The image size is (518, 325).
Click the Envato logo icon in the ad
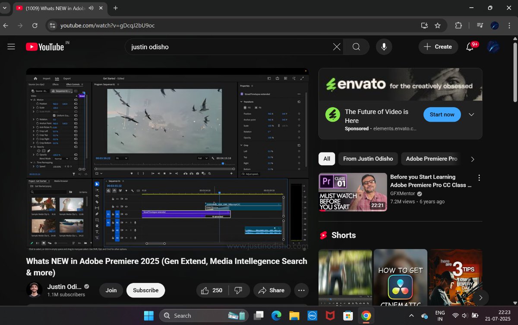pyautogui.click(x=332, y=115)
